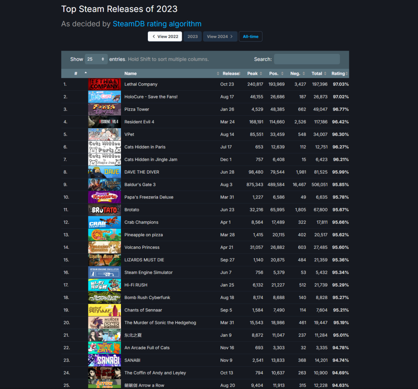Sort table by Total column

(317, 73)
